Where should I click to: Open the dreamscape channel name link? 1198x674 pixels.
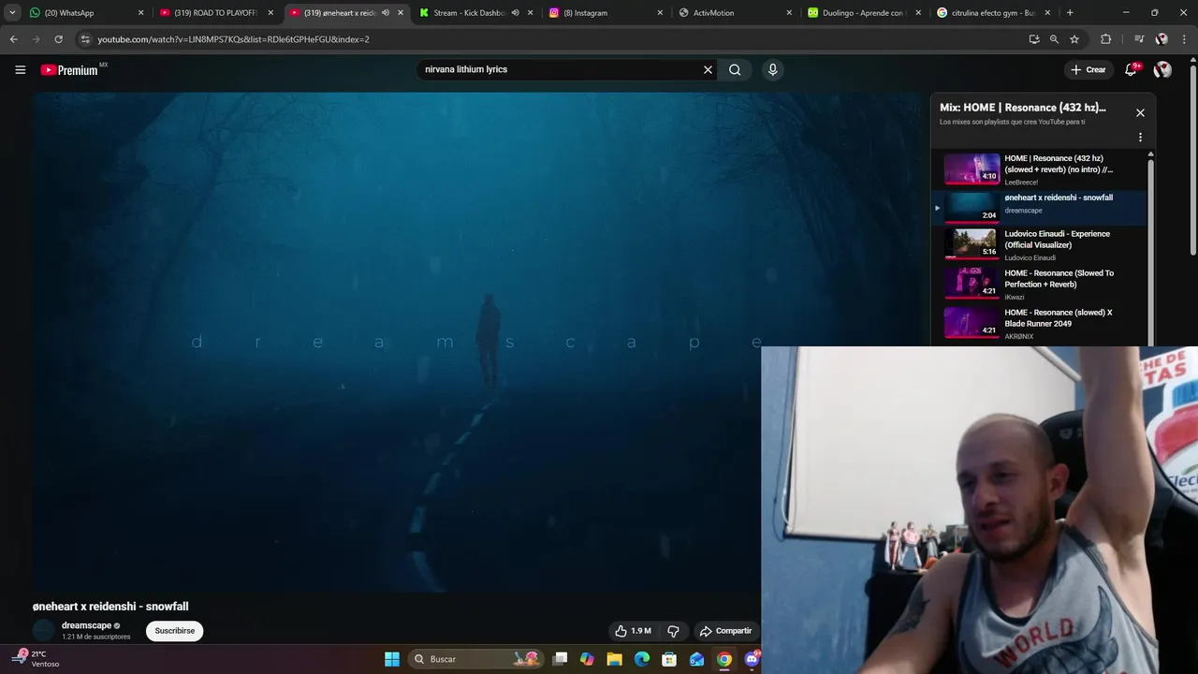pyautogui.click(x=86, y=625)
